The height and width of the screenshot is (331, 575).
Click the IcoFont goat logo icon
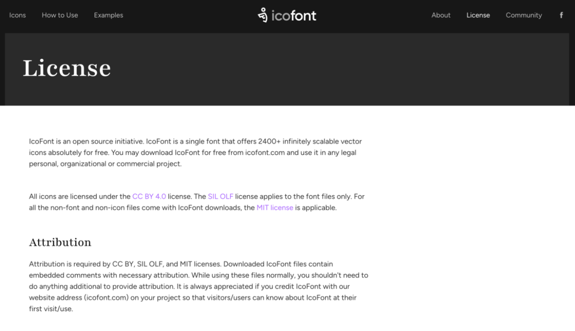(x=263, y=15)
